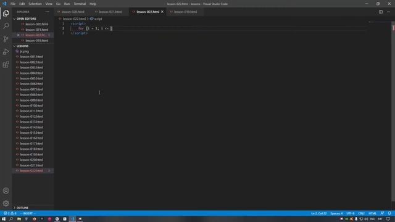Place cursor on the closing script tag line

tap(79, 33)
